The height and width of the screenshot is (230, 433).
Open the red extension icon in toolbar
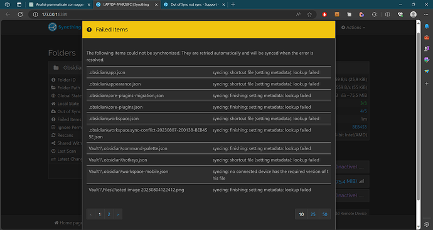pos(324,14)
